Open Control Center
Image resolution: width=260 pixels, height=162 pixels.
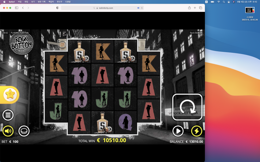(x=229, y=2)
